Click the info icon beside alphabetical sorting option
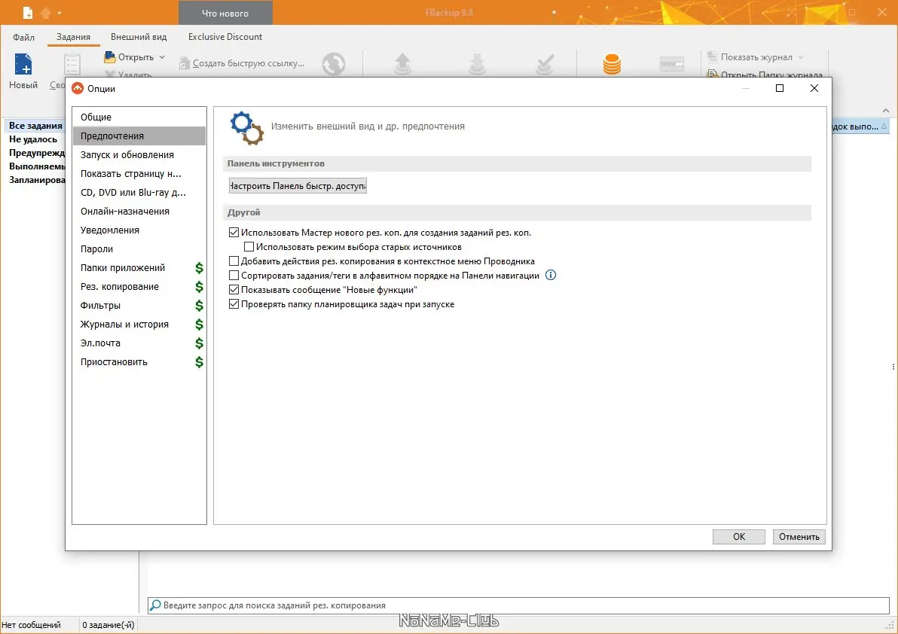This screenshot has width=898, height=634. 551,276
